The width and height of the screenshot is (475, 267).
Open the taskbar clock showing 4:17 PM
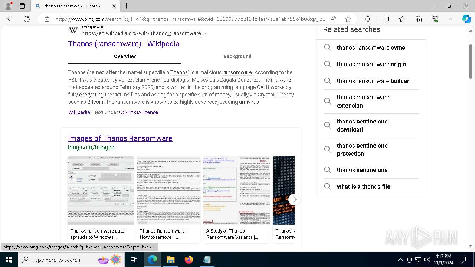tap(443, 260)
